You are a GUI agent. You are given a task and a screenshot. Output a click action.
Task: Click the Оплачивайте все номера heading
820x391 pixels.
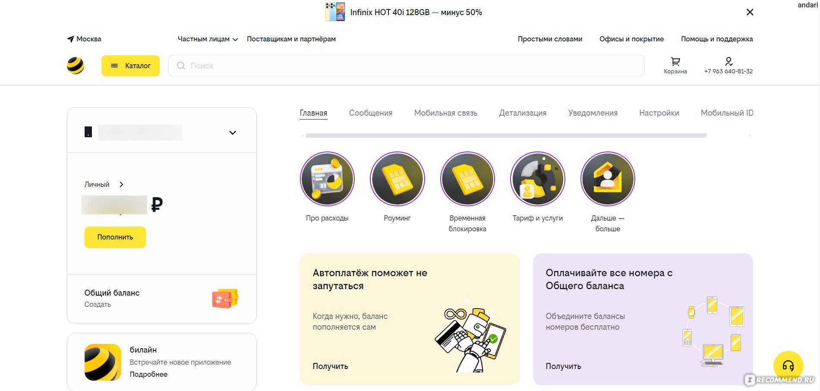pyautogui.click(x=609, y=279)
